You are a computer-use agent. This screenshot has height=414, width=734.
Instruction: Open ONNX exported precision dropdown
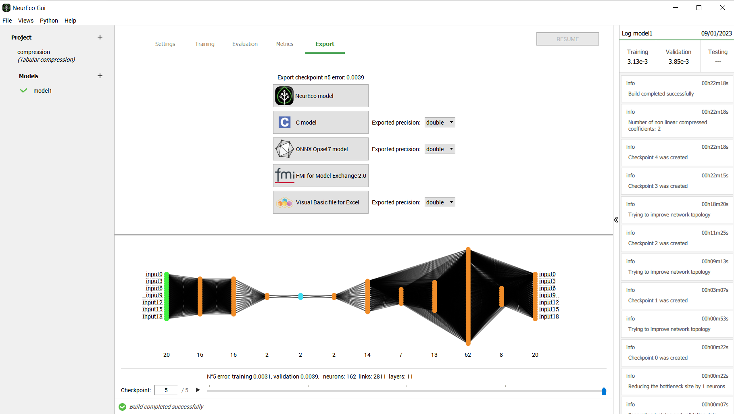tap(440, 149)
